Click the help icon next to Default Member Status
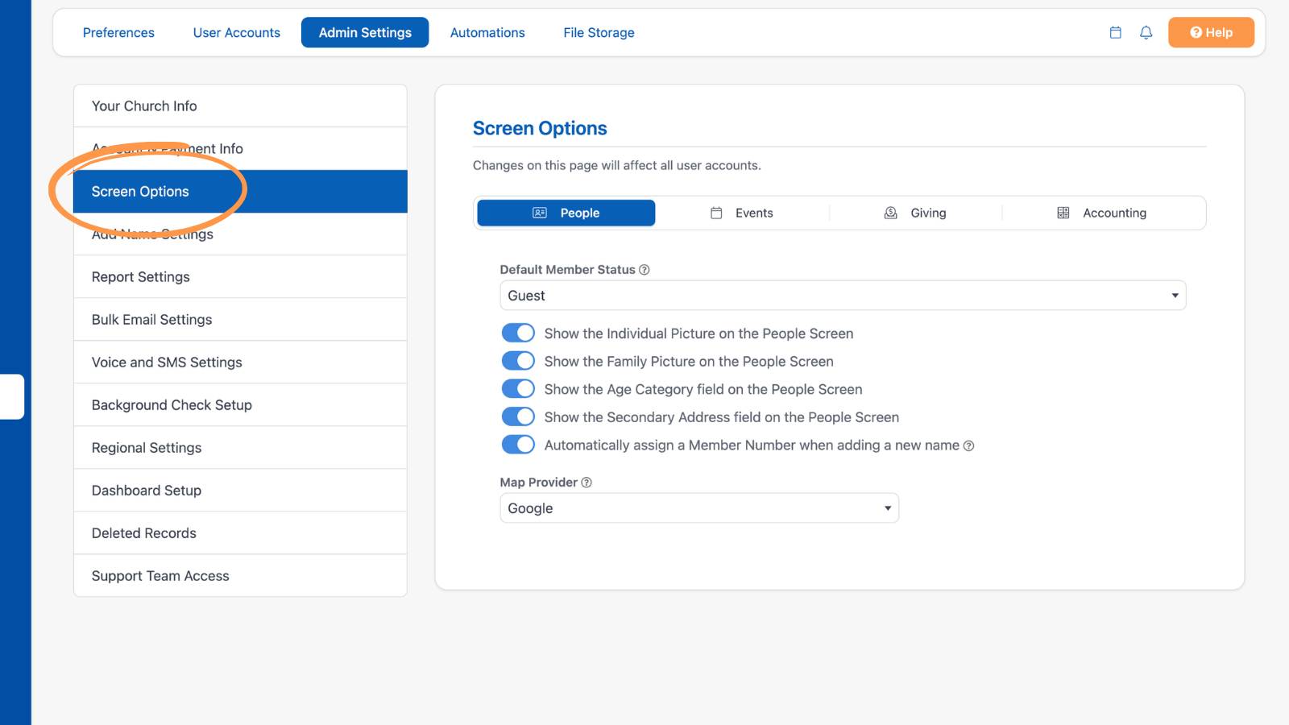 644,270
